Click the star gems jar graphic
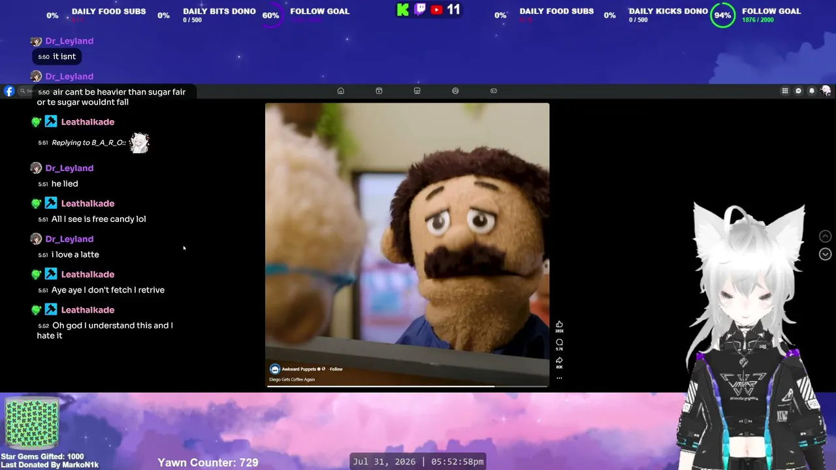The width and height of the screenshot is (836, 470). click(31, 422)
